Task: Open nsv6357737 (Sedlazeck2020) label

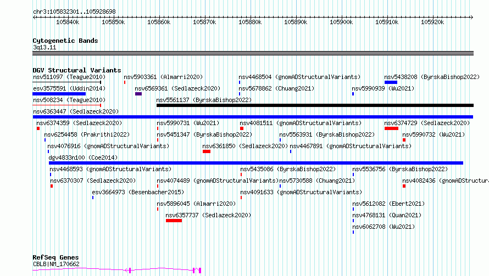Action: [208, 215]
